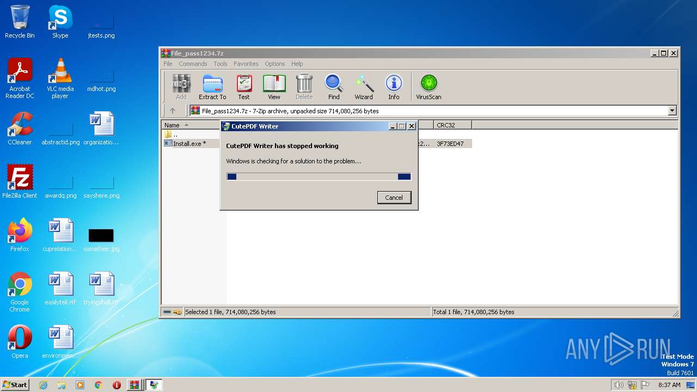Select the Acrobat Reader DC shortcut
The height and width of the screenshot is (392, 697).
point(20,78)
